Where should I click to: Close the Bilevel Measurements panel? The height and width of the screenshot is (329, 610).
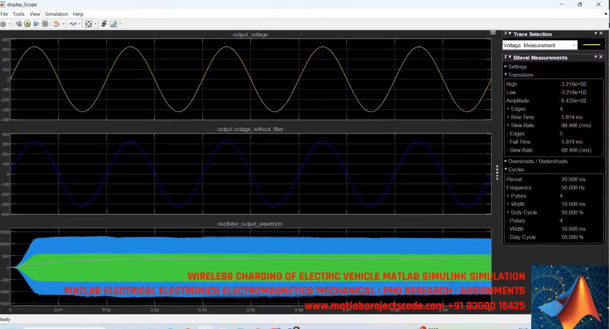pyautogui.click(x=601, y=57)
